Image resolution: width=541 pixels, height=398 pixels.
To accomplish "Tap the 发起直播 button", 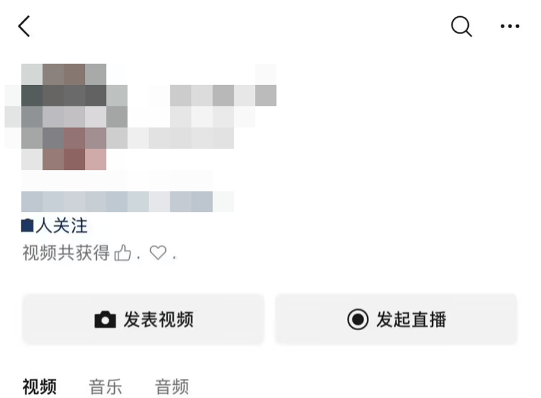I will pos(396,319).
